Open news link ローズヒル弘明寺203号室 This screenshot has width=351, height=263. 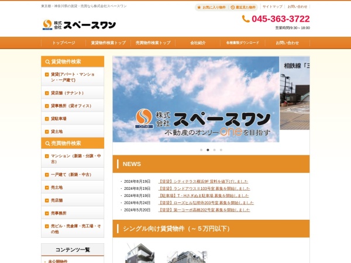[206, 203]
